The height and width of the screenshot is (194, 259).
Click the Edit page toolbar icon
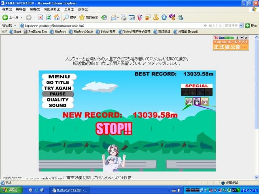[x=132, y=17]
